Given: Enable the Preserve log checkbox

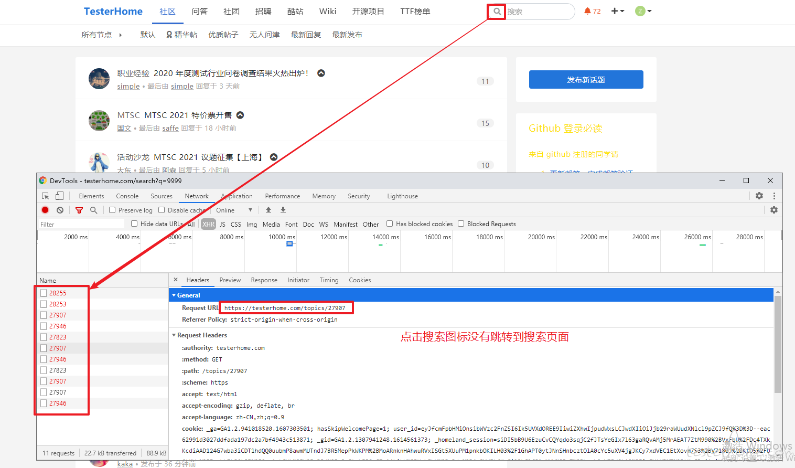Looking at the screenshot, I should tap(112, 210).
